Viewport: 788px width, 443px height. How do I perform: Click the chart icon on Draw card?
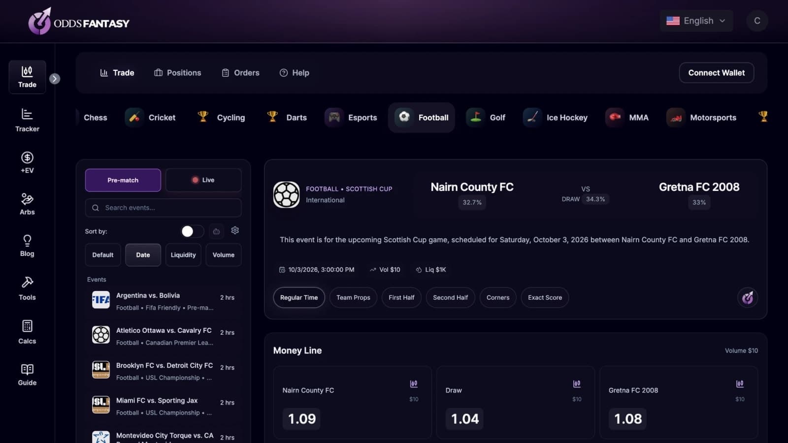pos(577,383)
